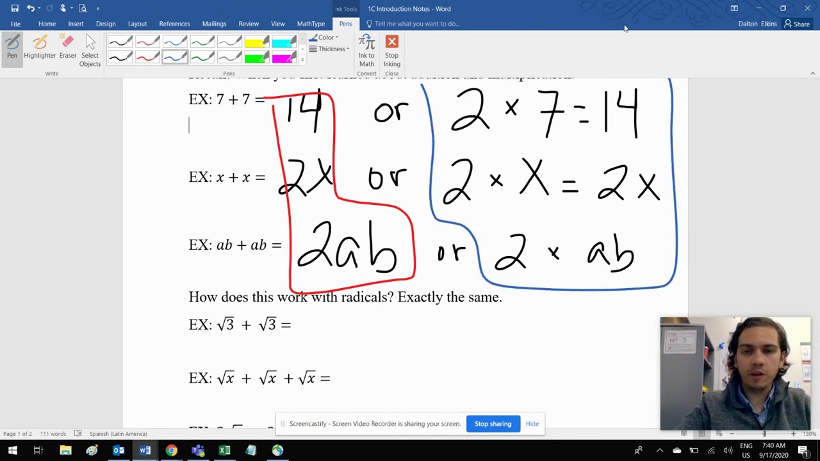
Task: Pick the red pen in top row
Action: click(x=147, y=43)
